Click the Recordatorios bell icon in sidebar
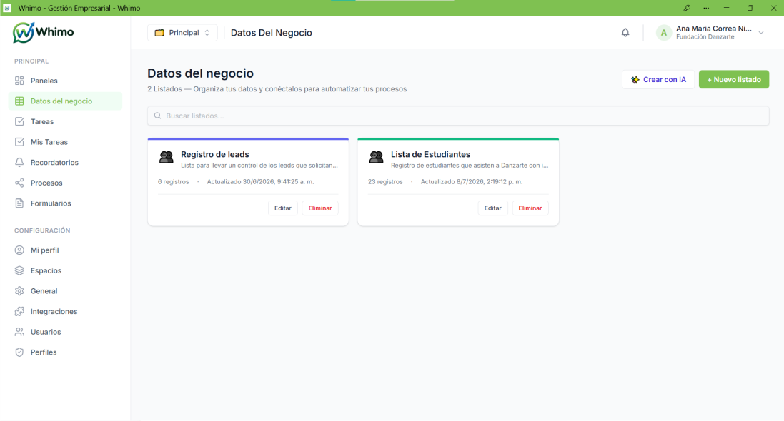 pos(19,162)
